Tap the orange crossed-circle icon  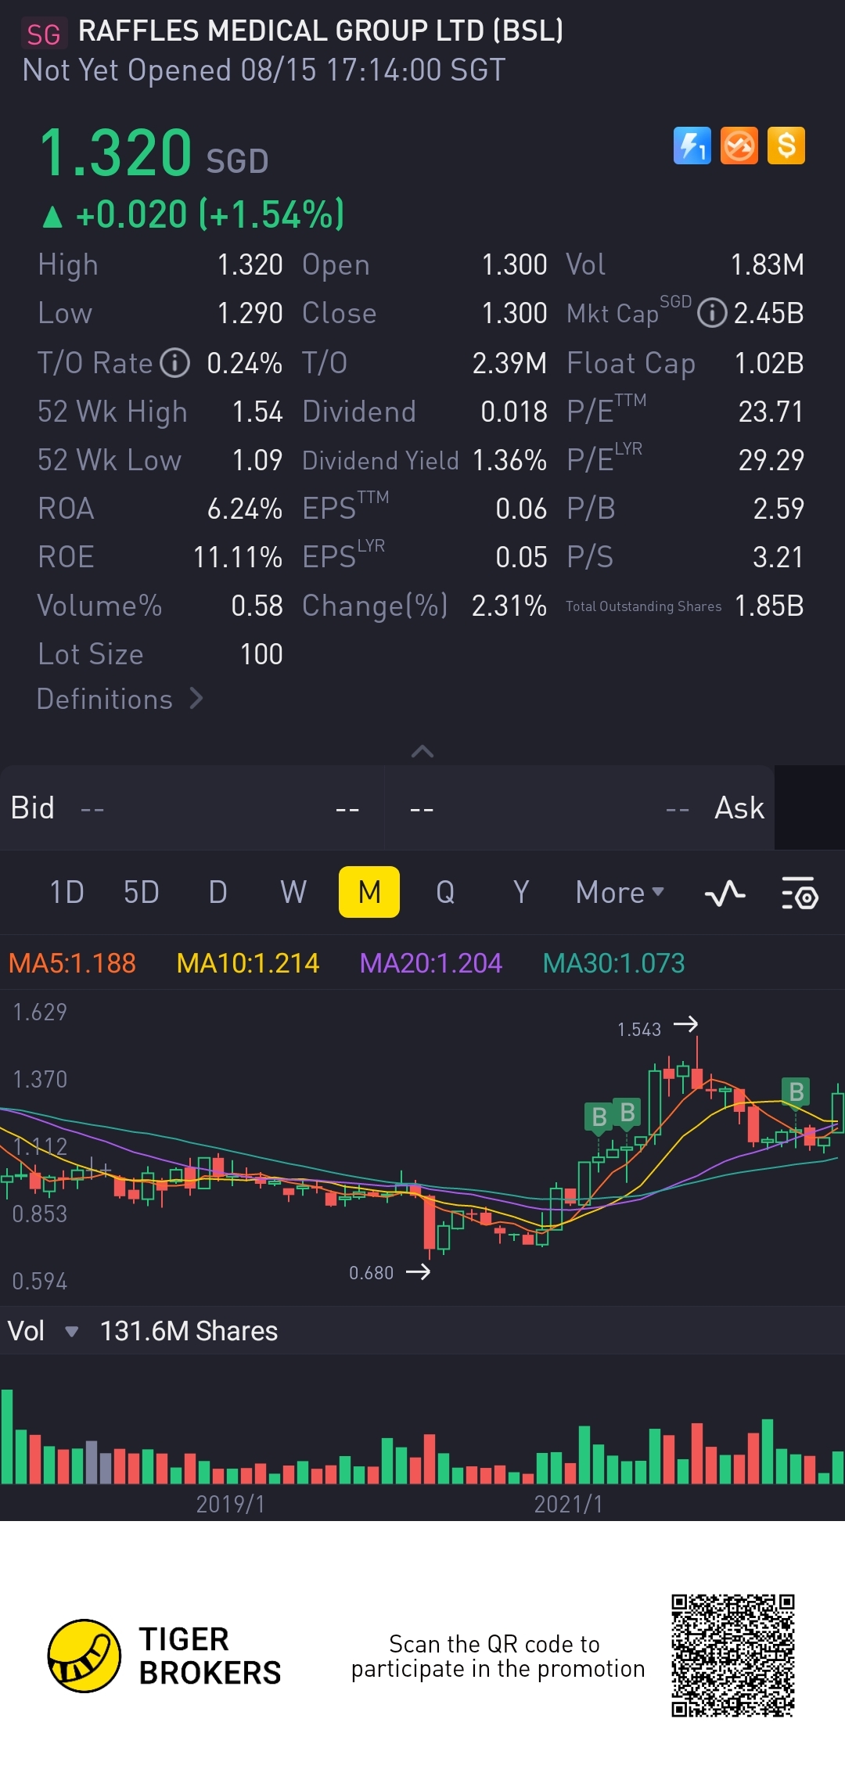click(x=739, y=146)
